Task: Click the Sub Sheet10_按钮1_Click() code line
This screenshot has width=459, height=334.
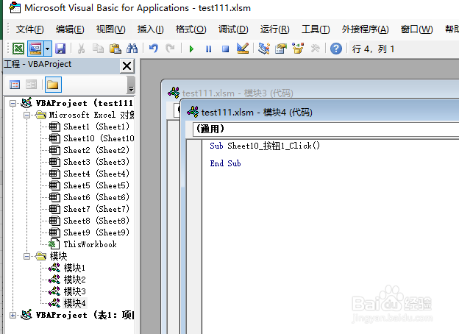Action: (x=265, y=146)
